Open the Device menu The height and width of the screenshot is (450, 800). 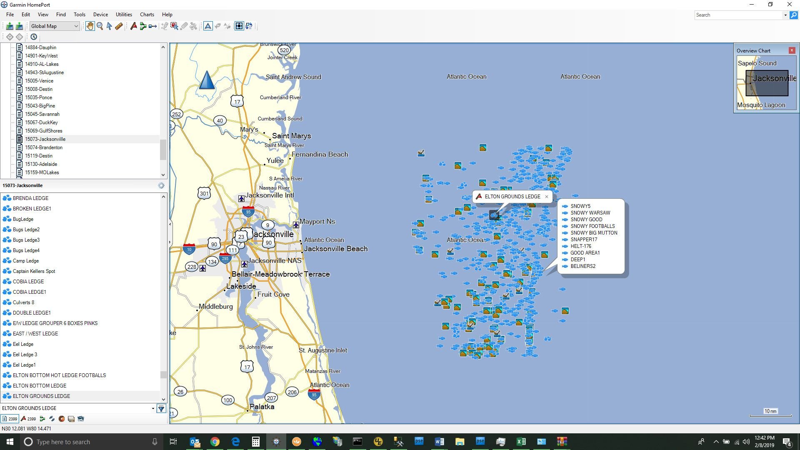tap(100, 15)
